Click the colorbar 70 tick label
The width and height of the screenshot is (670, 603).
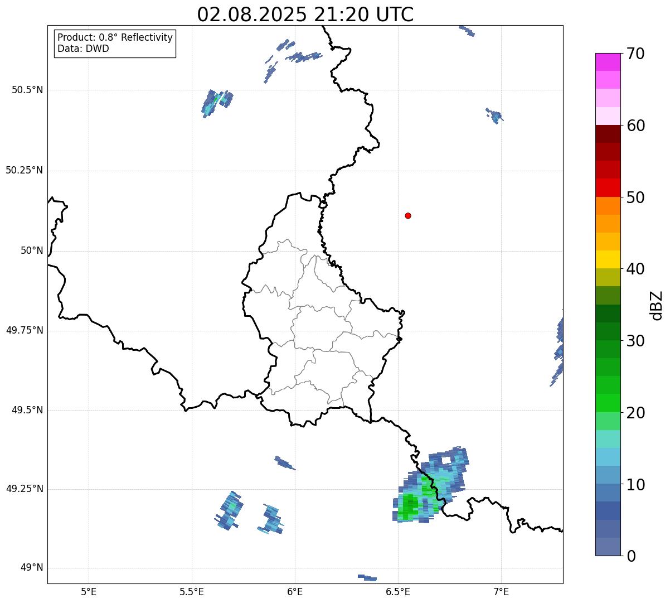pyautogui.click(x=635, y=54)
